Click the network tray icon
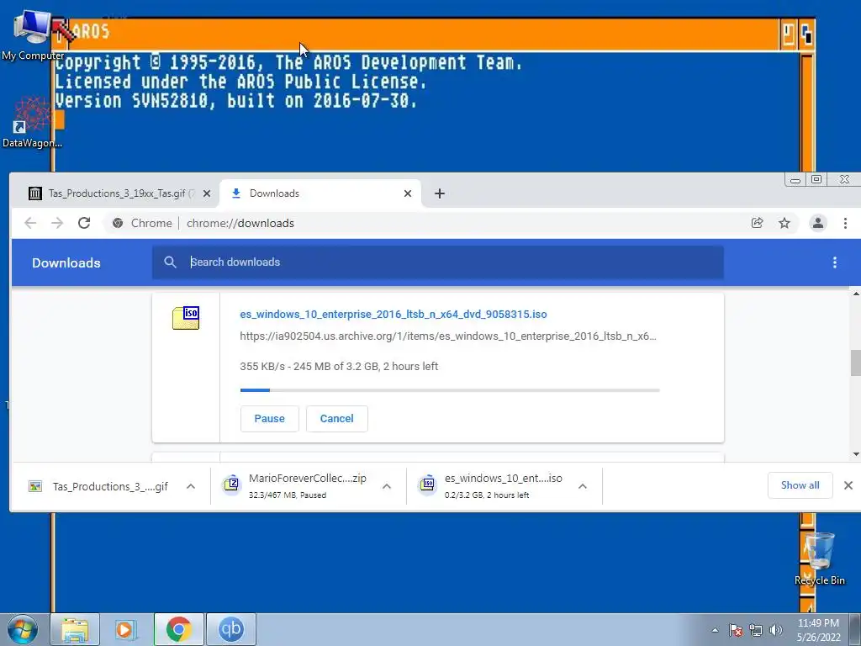Screen dimensions: 861x646 (x=756, y=630)
